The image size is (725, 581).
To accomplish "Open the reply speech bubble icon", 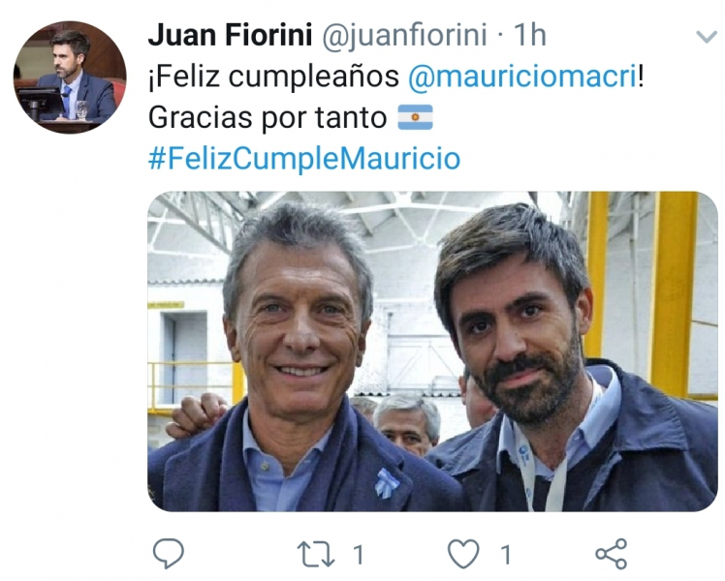I will [169, 553].
